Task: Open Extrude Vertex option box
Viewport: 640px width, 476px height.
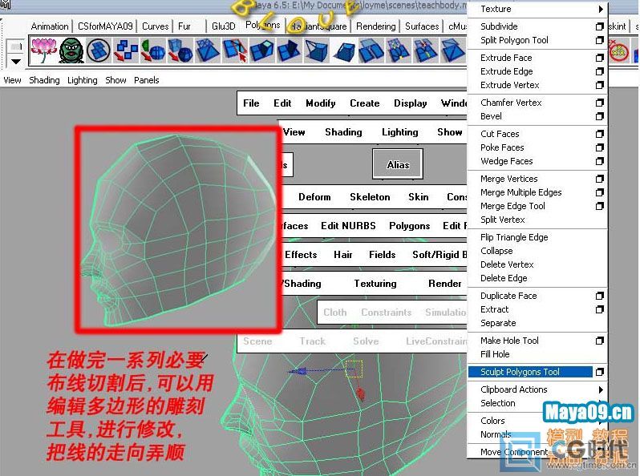Action: 599,85
